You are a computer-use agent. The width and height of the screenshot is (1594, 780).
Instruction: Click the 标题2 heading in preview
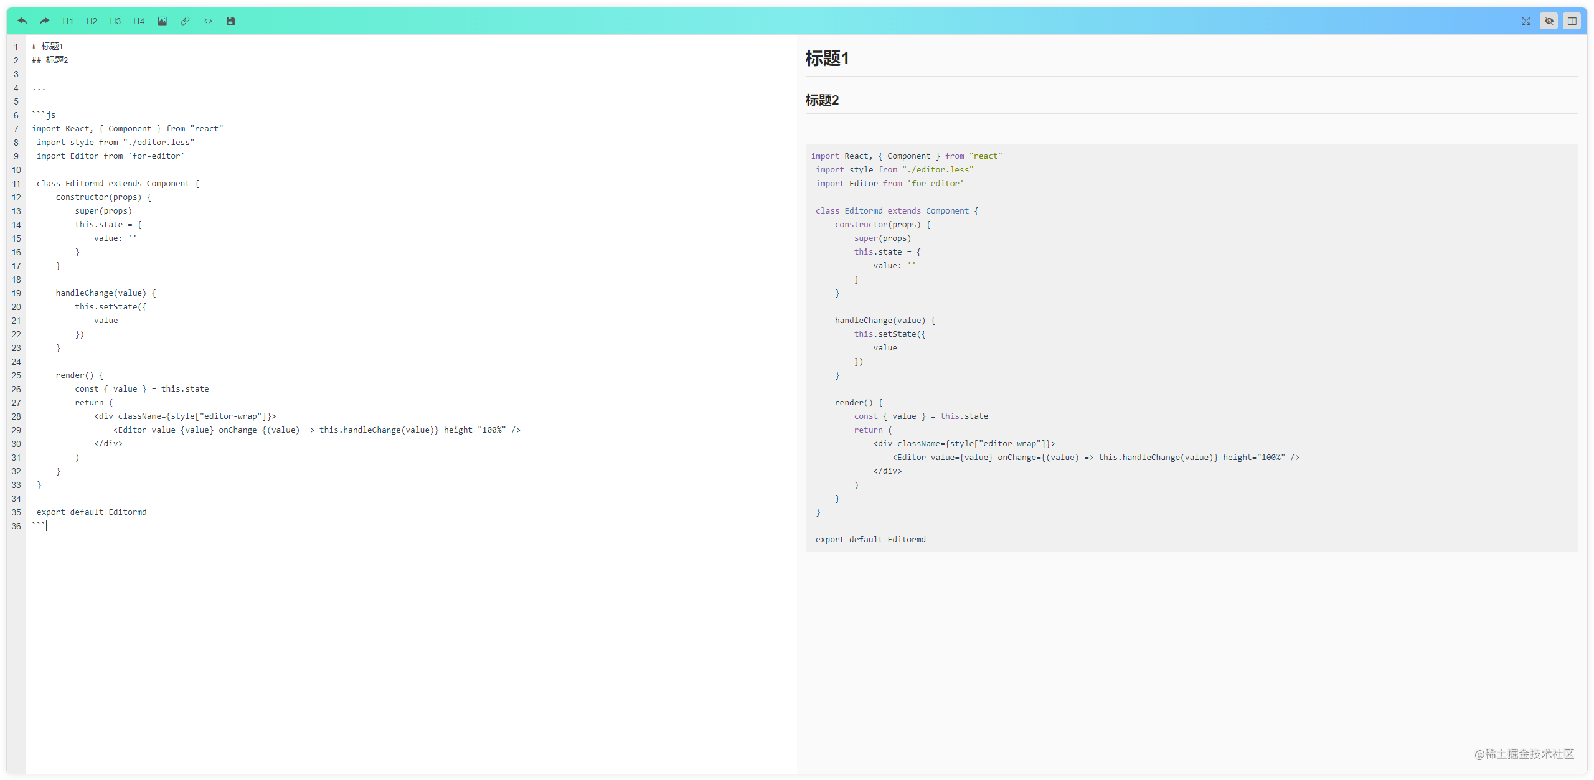(822, 100)
